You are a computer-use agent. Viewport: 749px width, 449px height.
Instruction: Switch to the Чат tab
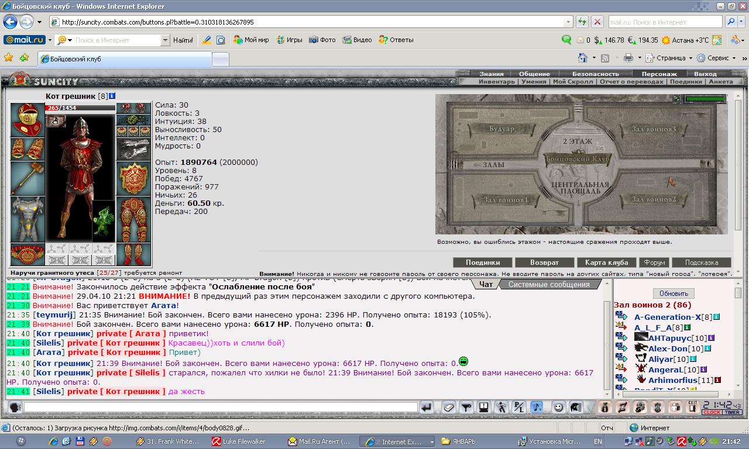486,285
